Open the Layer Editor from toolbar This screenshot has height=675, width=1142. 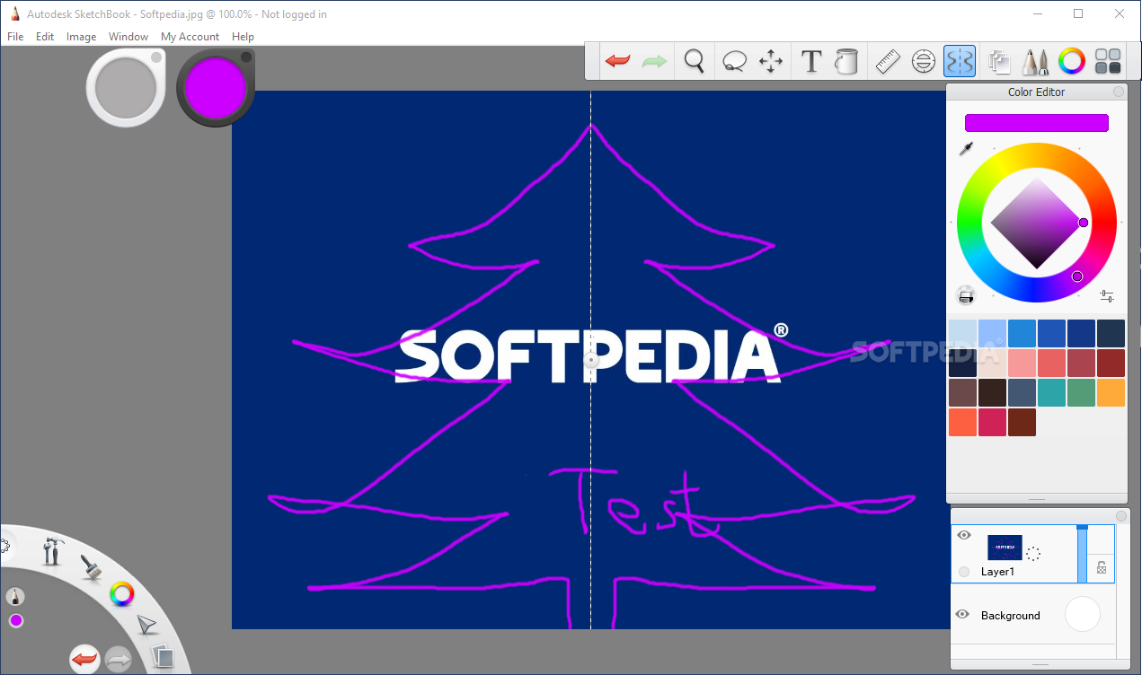click(999, 61)
